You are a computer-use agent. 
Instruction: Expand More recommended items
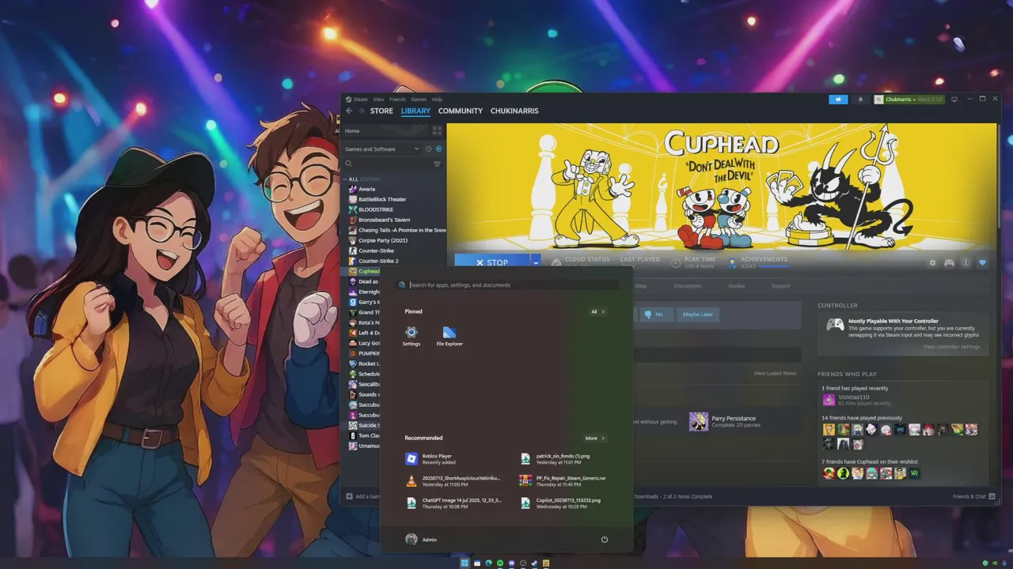click(594, 438)
